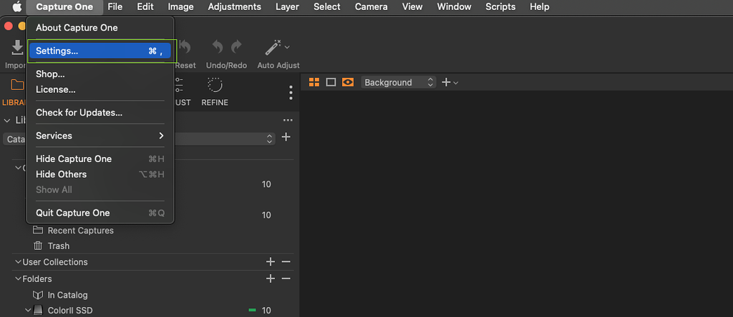Open the Help menu

[x=540, y=6]
